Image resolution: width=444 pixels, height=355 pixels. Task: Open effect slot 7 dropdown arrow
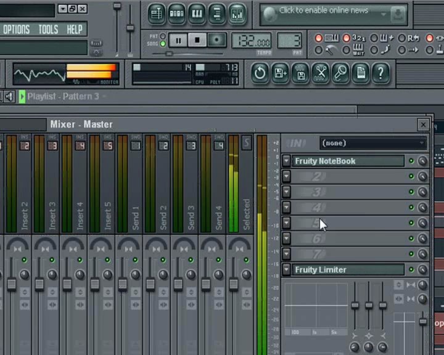click(286, 254)
